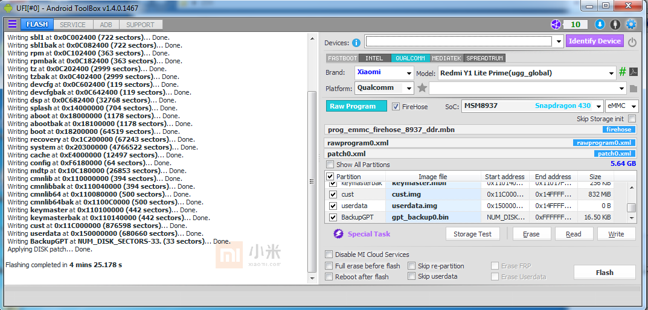Click the Start address column header

[x=505, y=177]
